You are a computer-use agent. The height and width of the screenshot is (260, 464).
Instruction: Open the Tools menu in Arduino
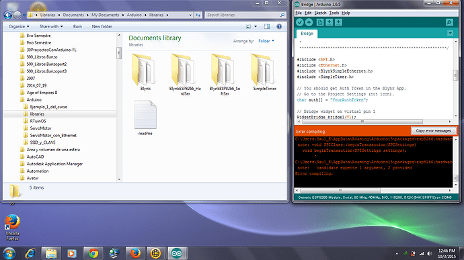(x=334, y=13)
